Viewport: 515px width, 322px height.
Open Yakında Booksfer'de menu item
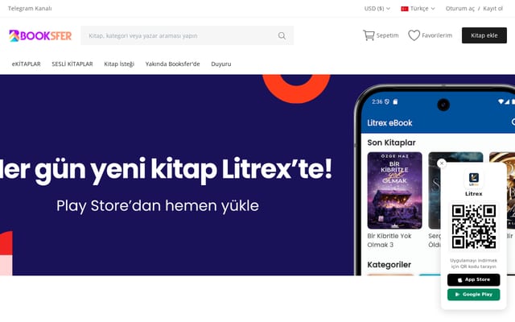click(172, 64)
